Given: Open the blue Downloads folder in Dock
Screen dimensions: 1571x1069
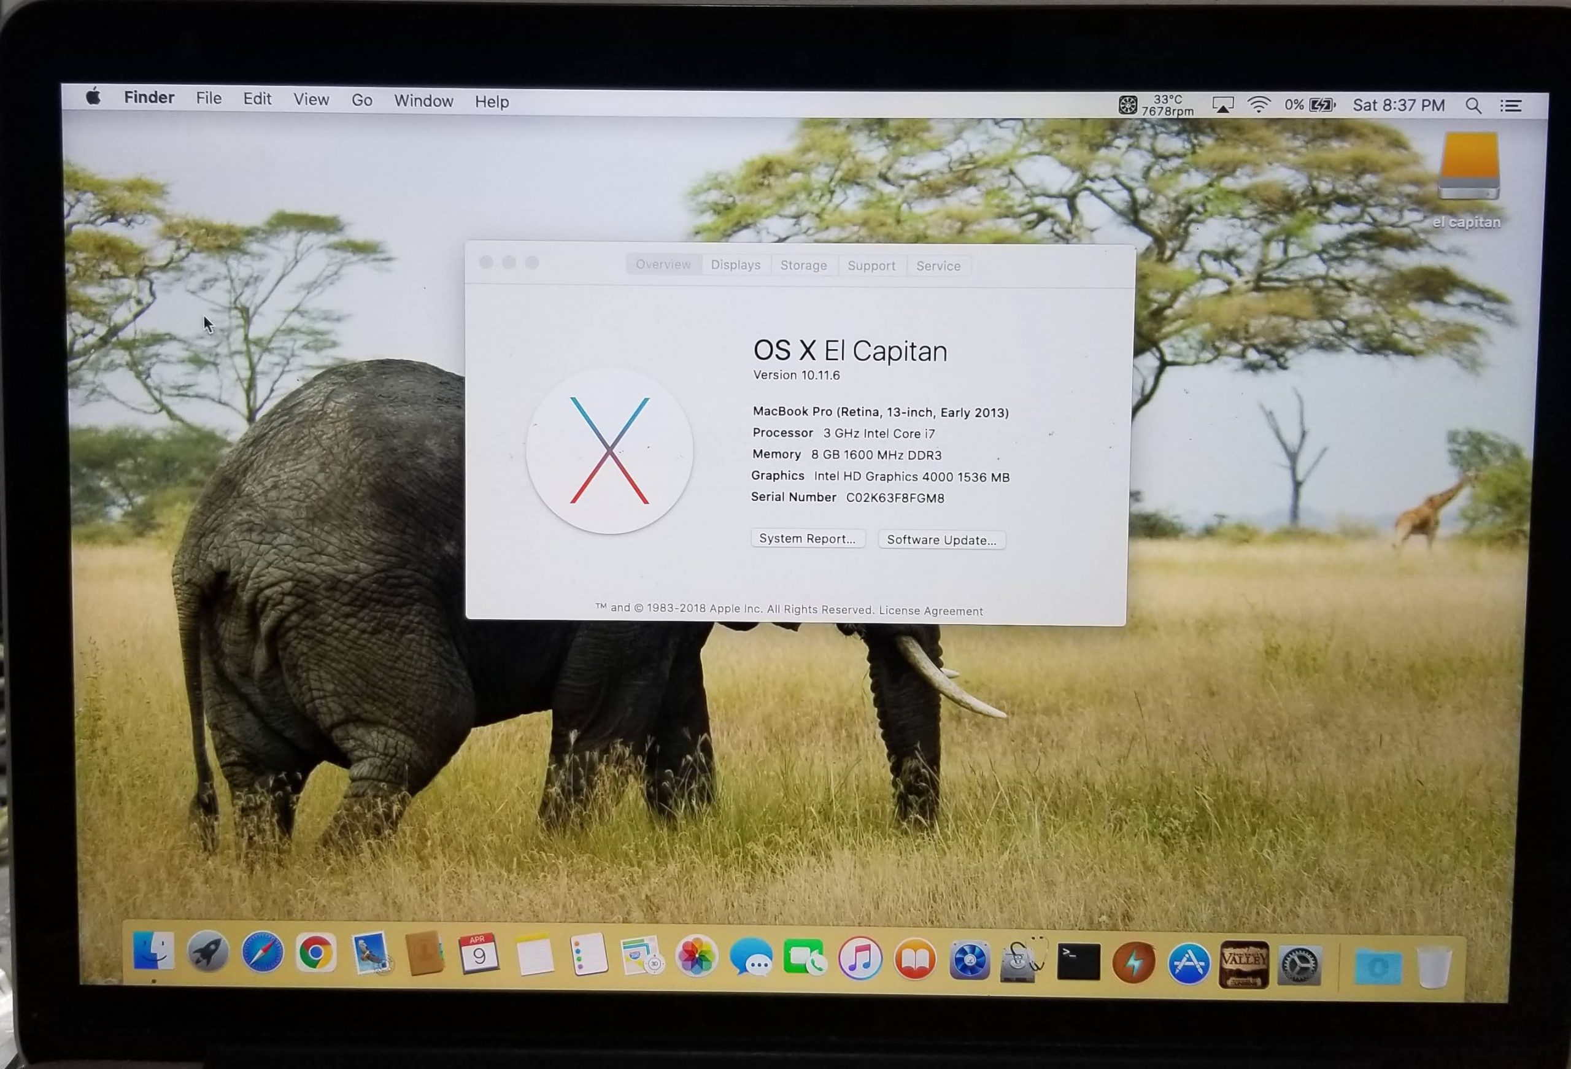Looking at the screenshot, I should click(x=1378, y=967).
